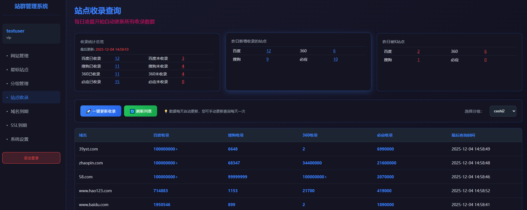Image resolution: width=527 pixels, height=210 pixels.
Task: Click the 站群管理系统 sidebar title
Action: 31,6
